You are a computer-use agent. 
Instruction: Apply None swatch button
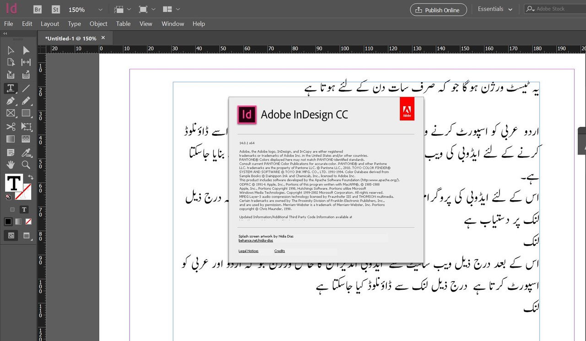tap(28, 221)
